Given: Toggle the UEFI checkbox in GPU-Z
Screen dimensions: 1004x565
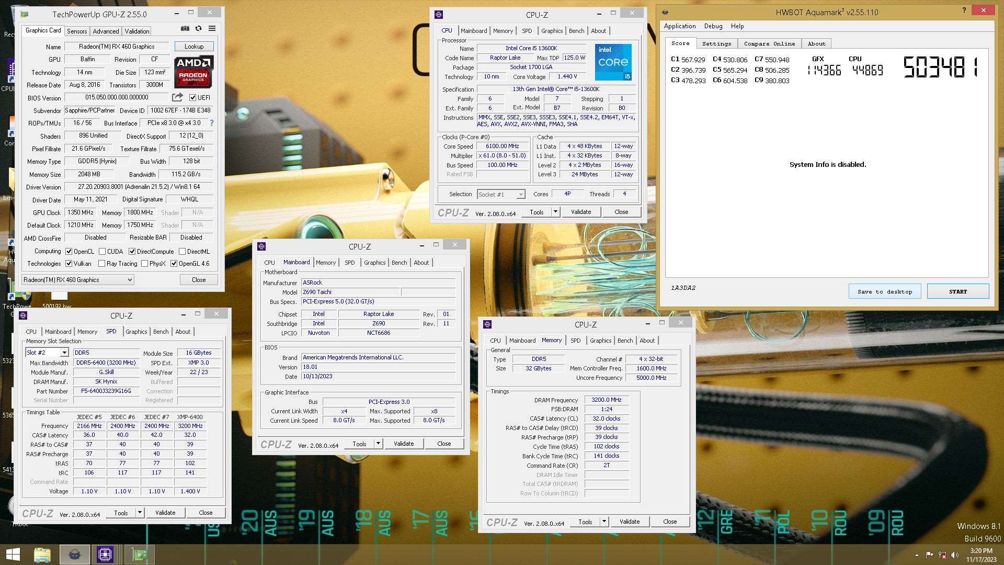Looking at the screenshot, I should 193,98.
